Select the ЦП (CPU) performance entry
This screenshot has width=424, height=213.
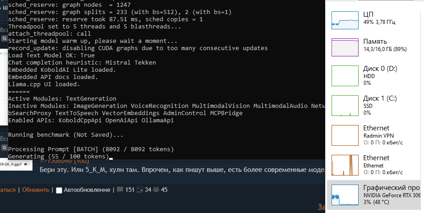[x=374, y=18]
